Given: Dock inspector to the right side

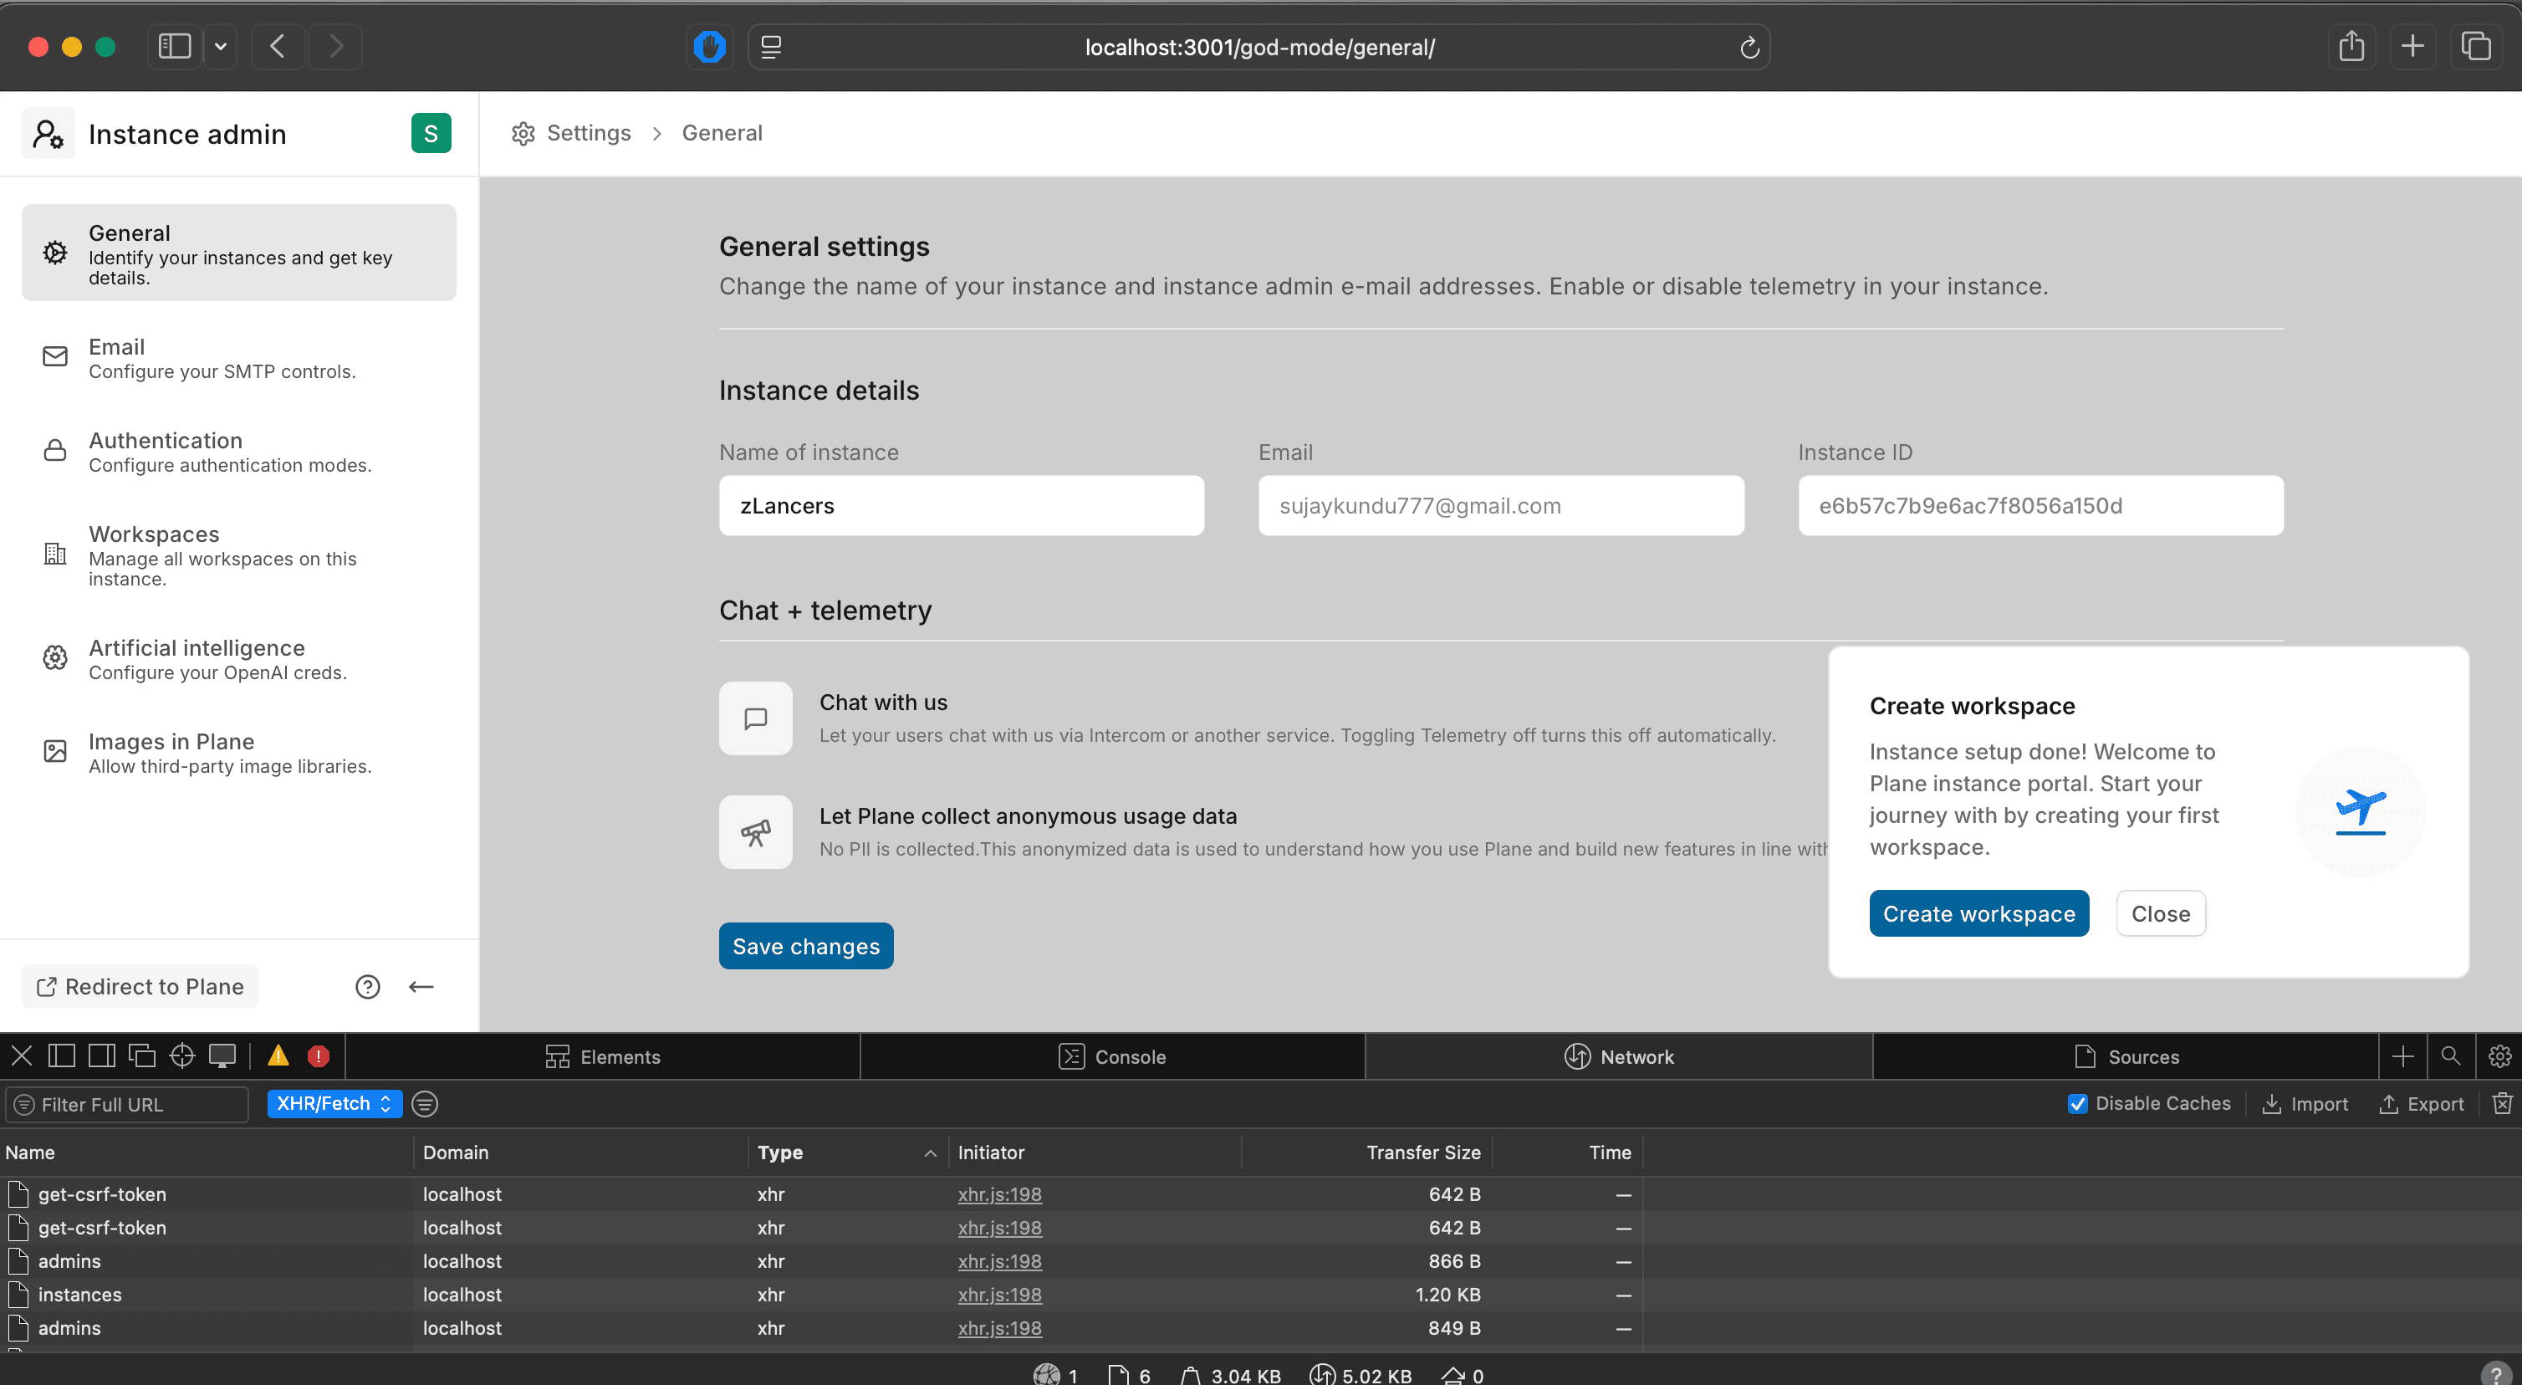Looking at the screenshot, I should [x=101, y=1055].
